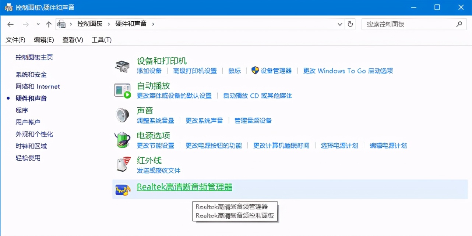Click the 硬件和声音 breadcrumb segment
The height and width of the screenshot is (236, 472).
(131, 24)
